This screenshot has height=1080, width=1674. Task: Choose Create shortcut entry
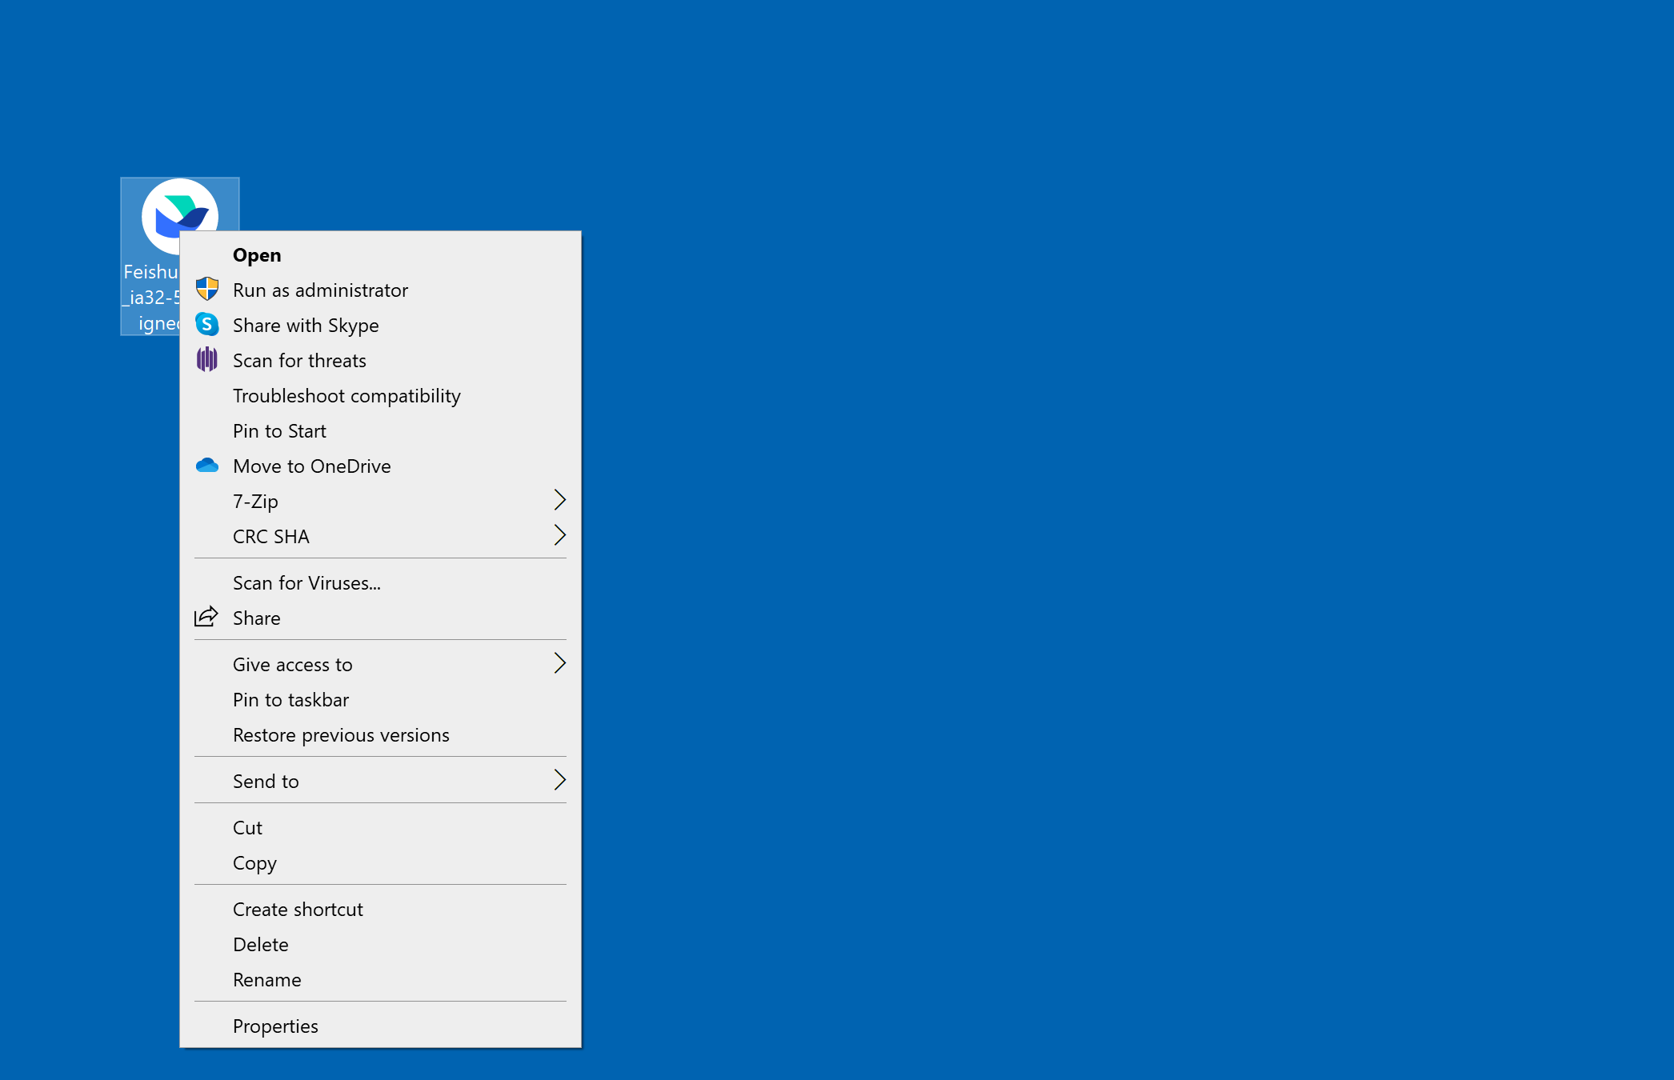[x=298, y=910]
